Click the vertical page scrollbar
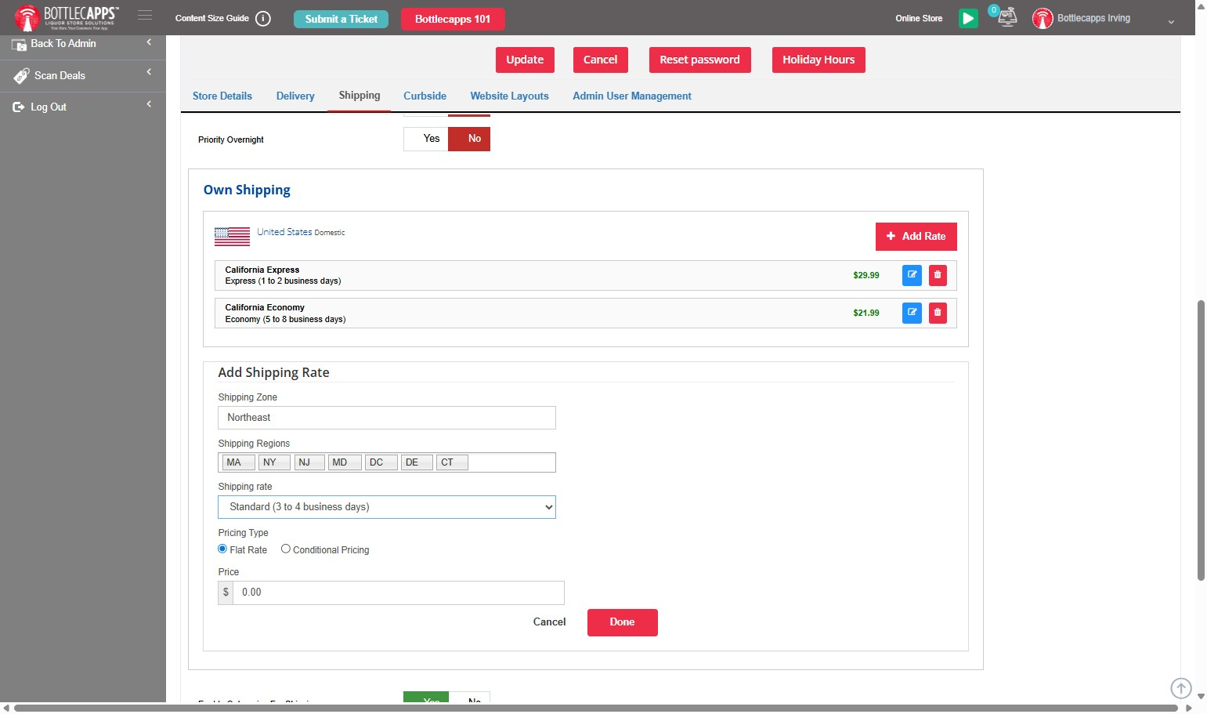1207x714 pixels. point(1201,440)
